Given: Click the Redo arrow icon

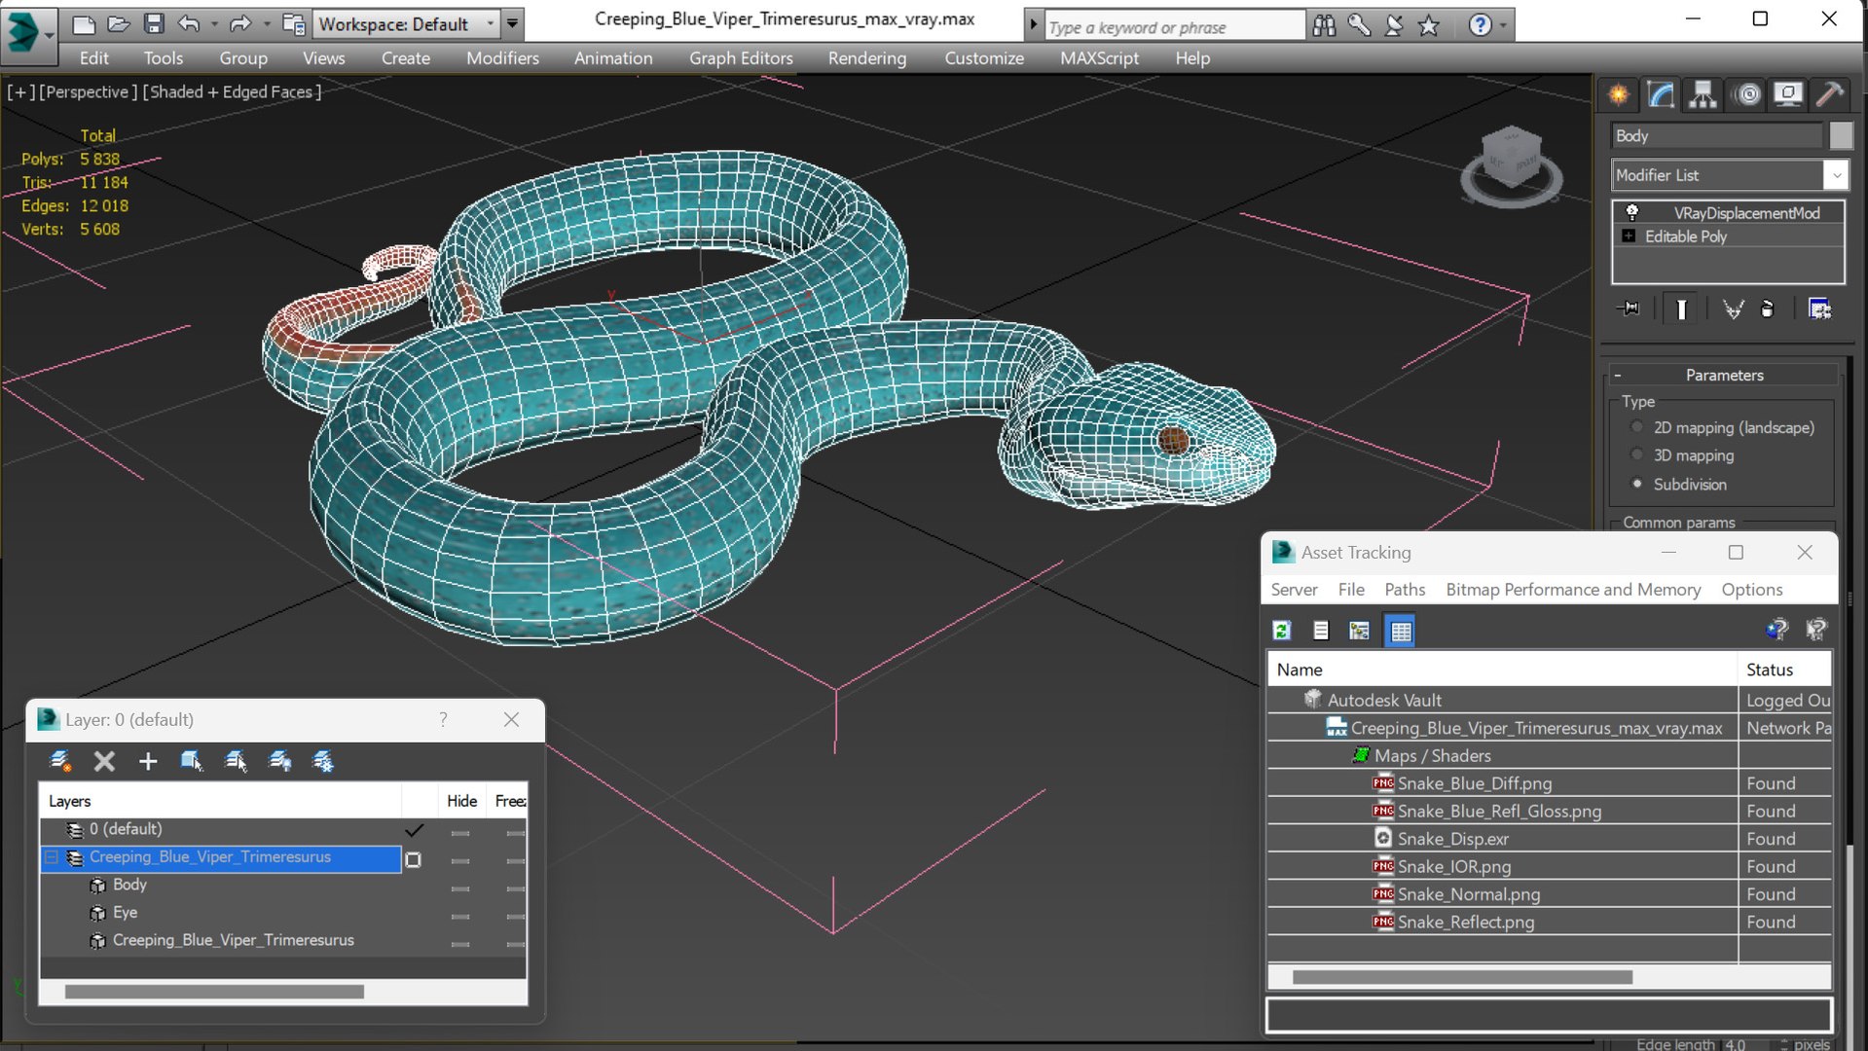Looking at the screenshot, I should click(x=240, y=23).
